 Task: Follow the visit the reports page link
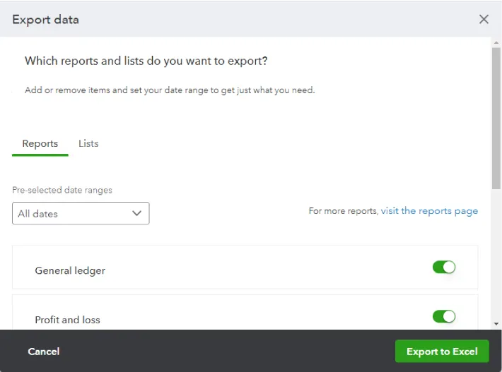click(429, 211)
